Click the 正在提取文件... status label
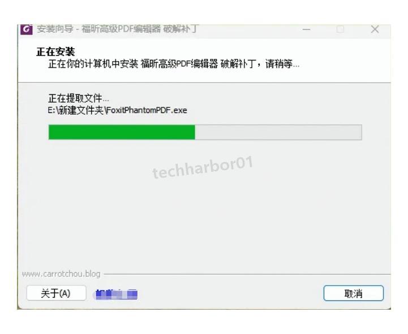Image resolution: width=408 pixels, height=334 pixels. pos(78,98)
